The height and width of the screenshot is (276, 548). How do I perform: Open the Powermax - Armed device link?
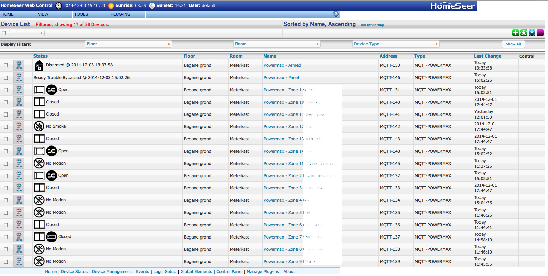[x=283, y=65]
